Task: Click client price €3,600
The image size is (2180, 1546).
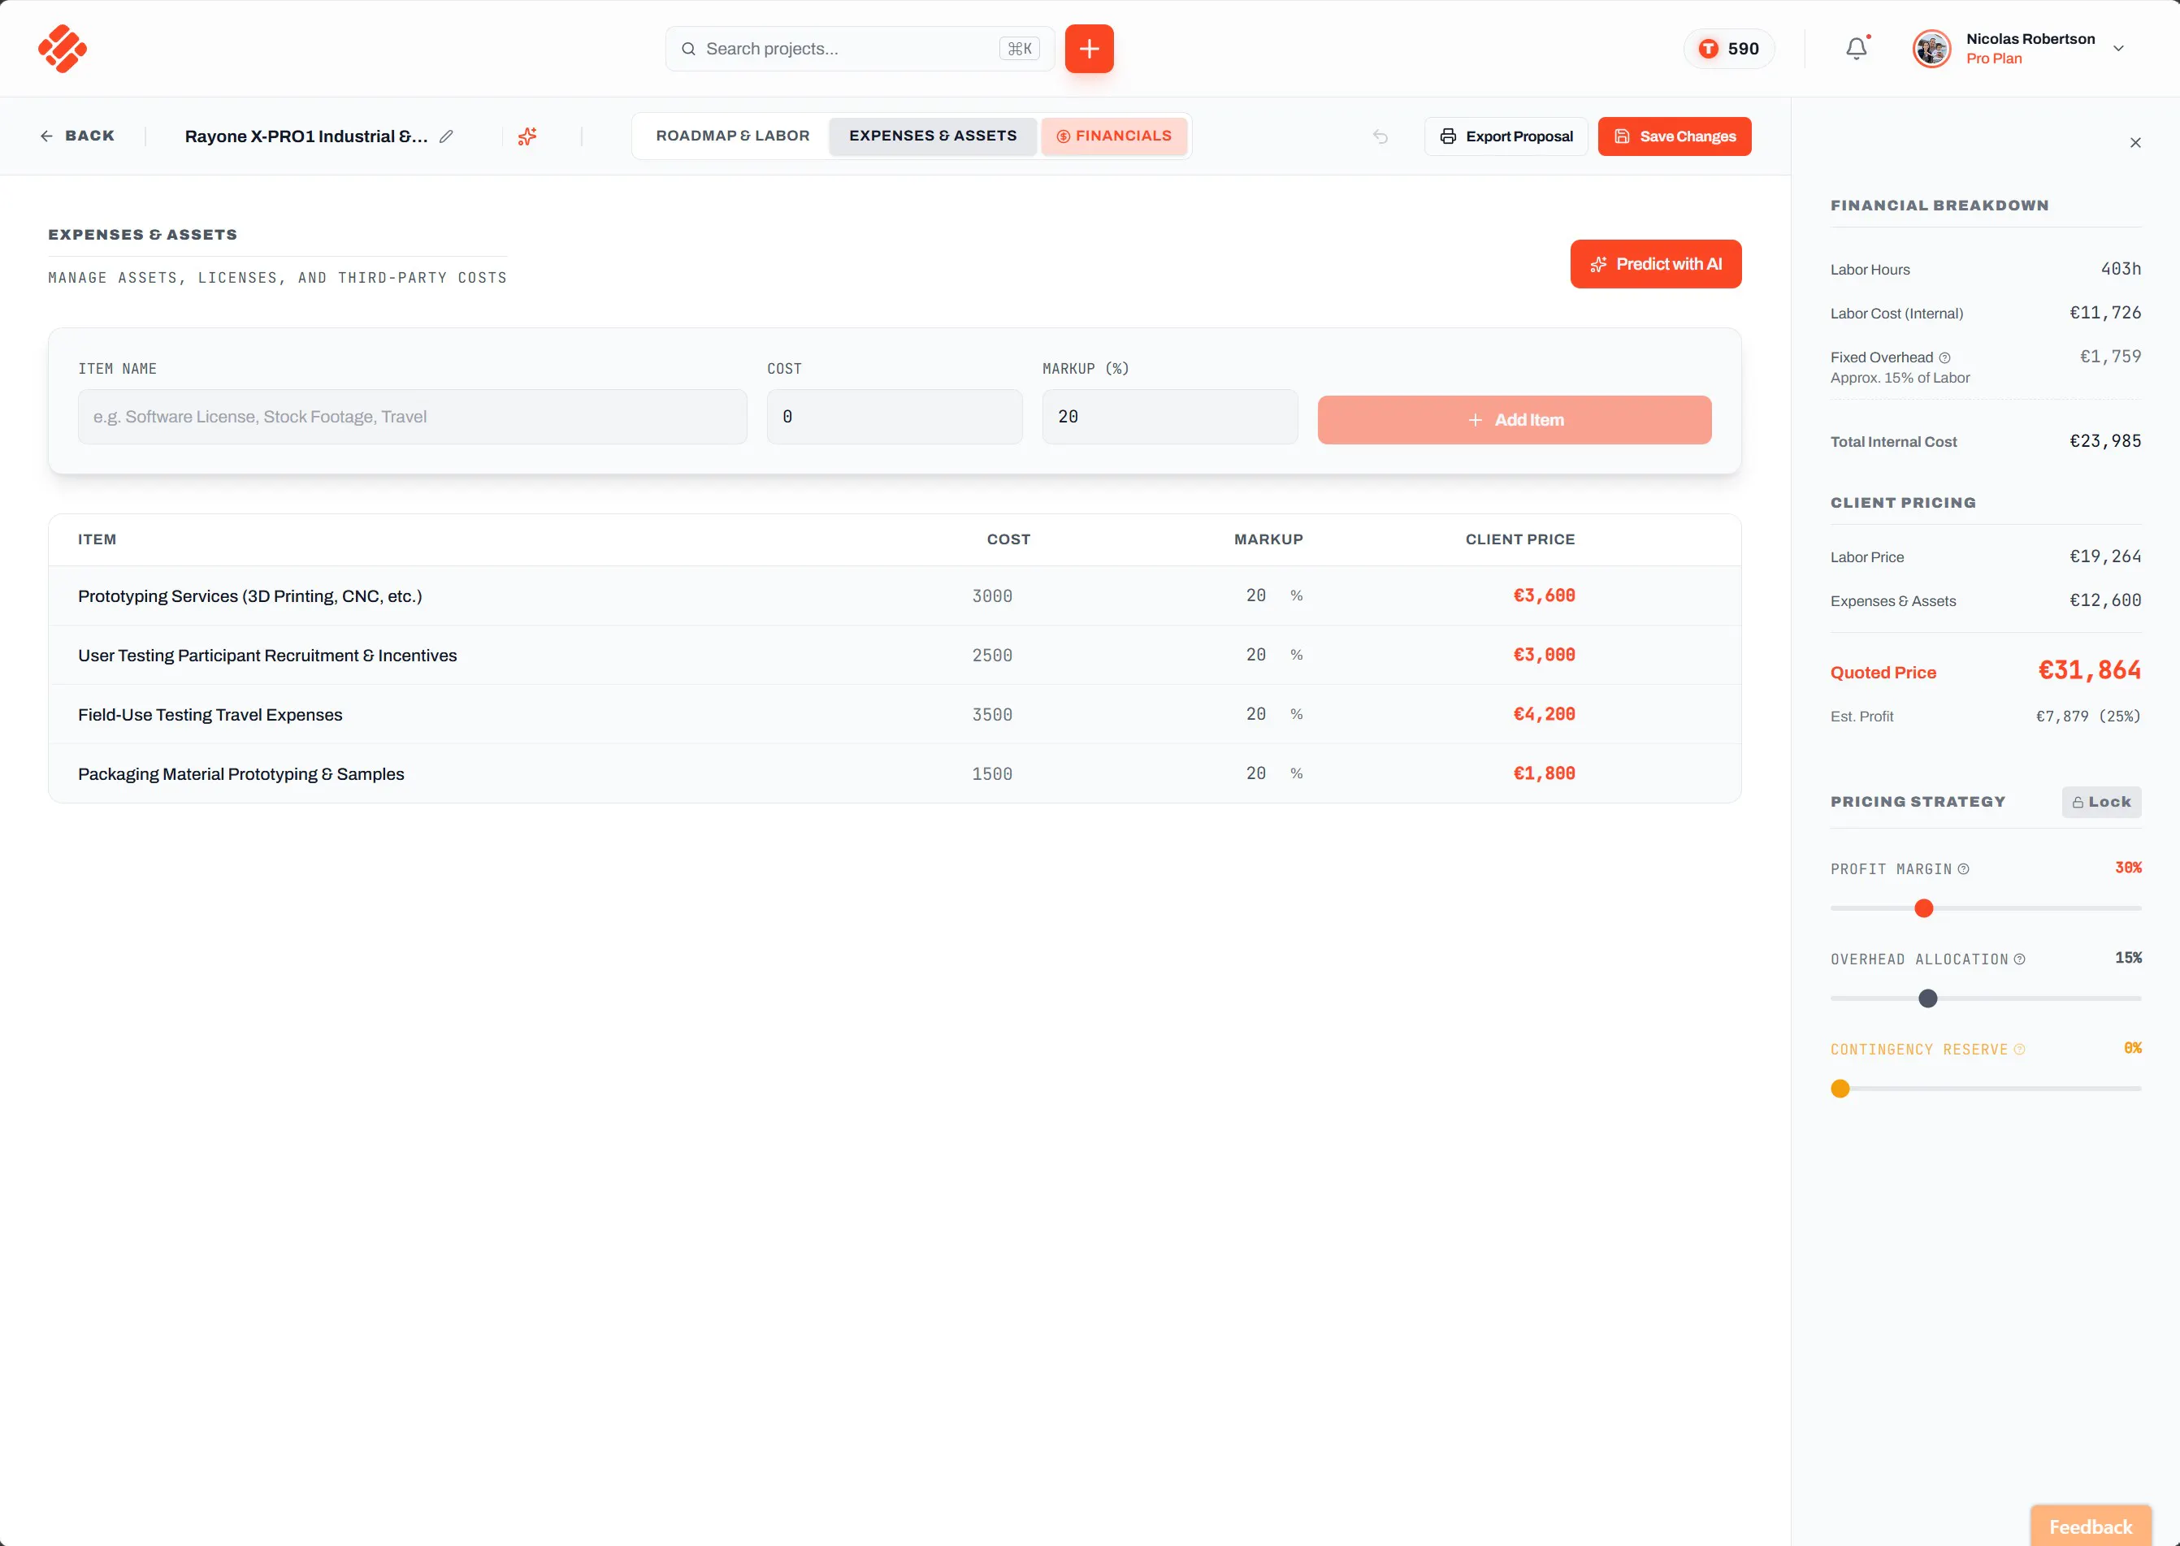Action: 1544,595
